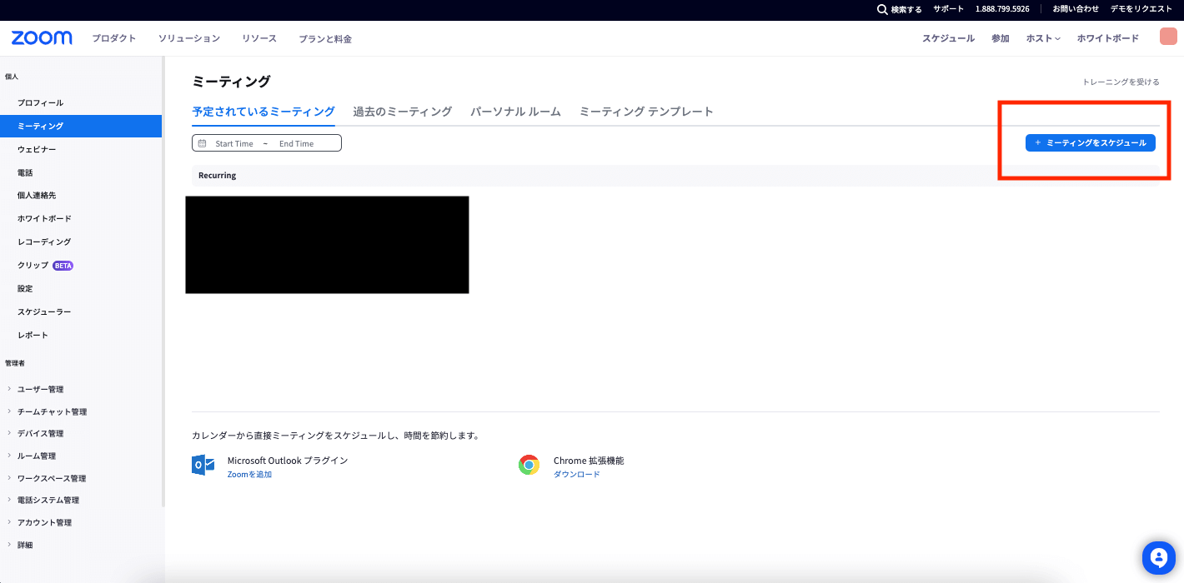Image resolution: width=1184 pixels, height=583 pixels.
Task: Open プロダクト menu in top navigation
Action: [x=114, y=38]
